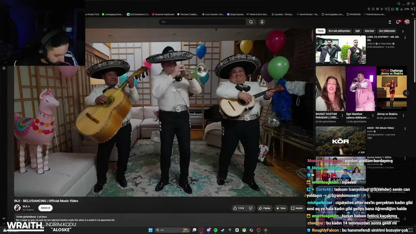Select the 'Size özel' filter chip

[x=370, y=31]
